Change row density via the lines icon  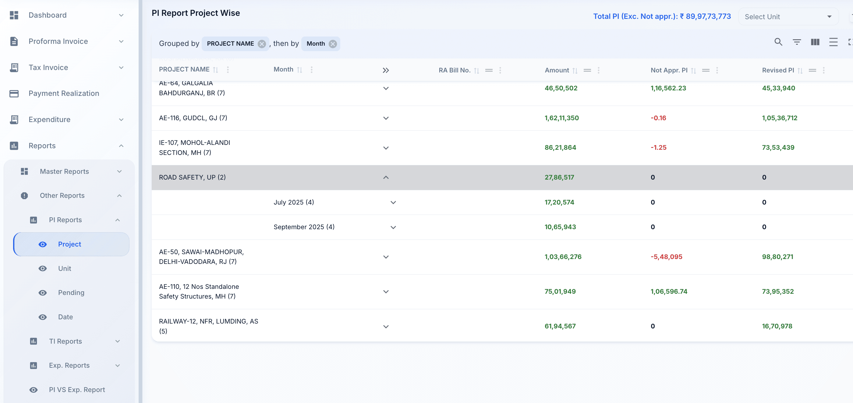(834, 42)
